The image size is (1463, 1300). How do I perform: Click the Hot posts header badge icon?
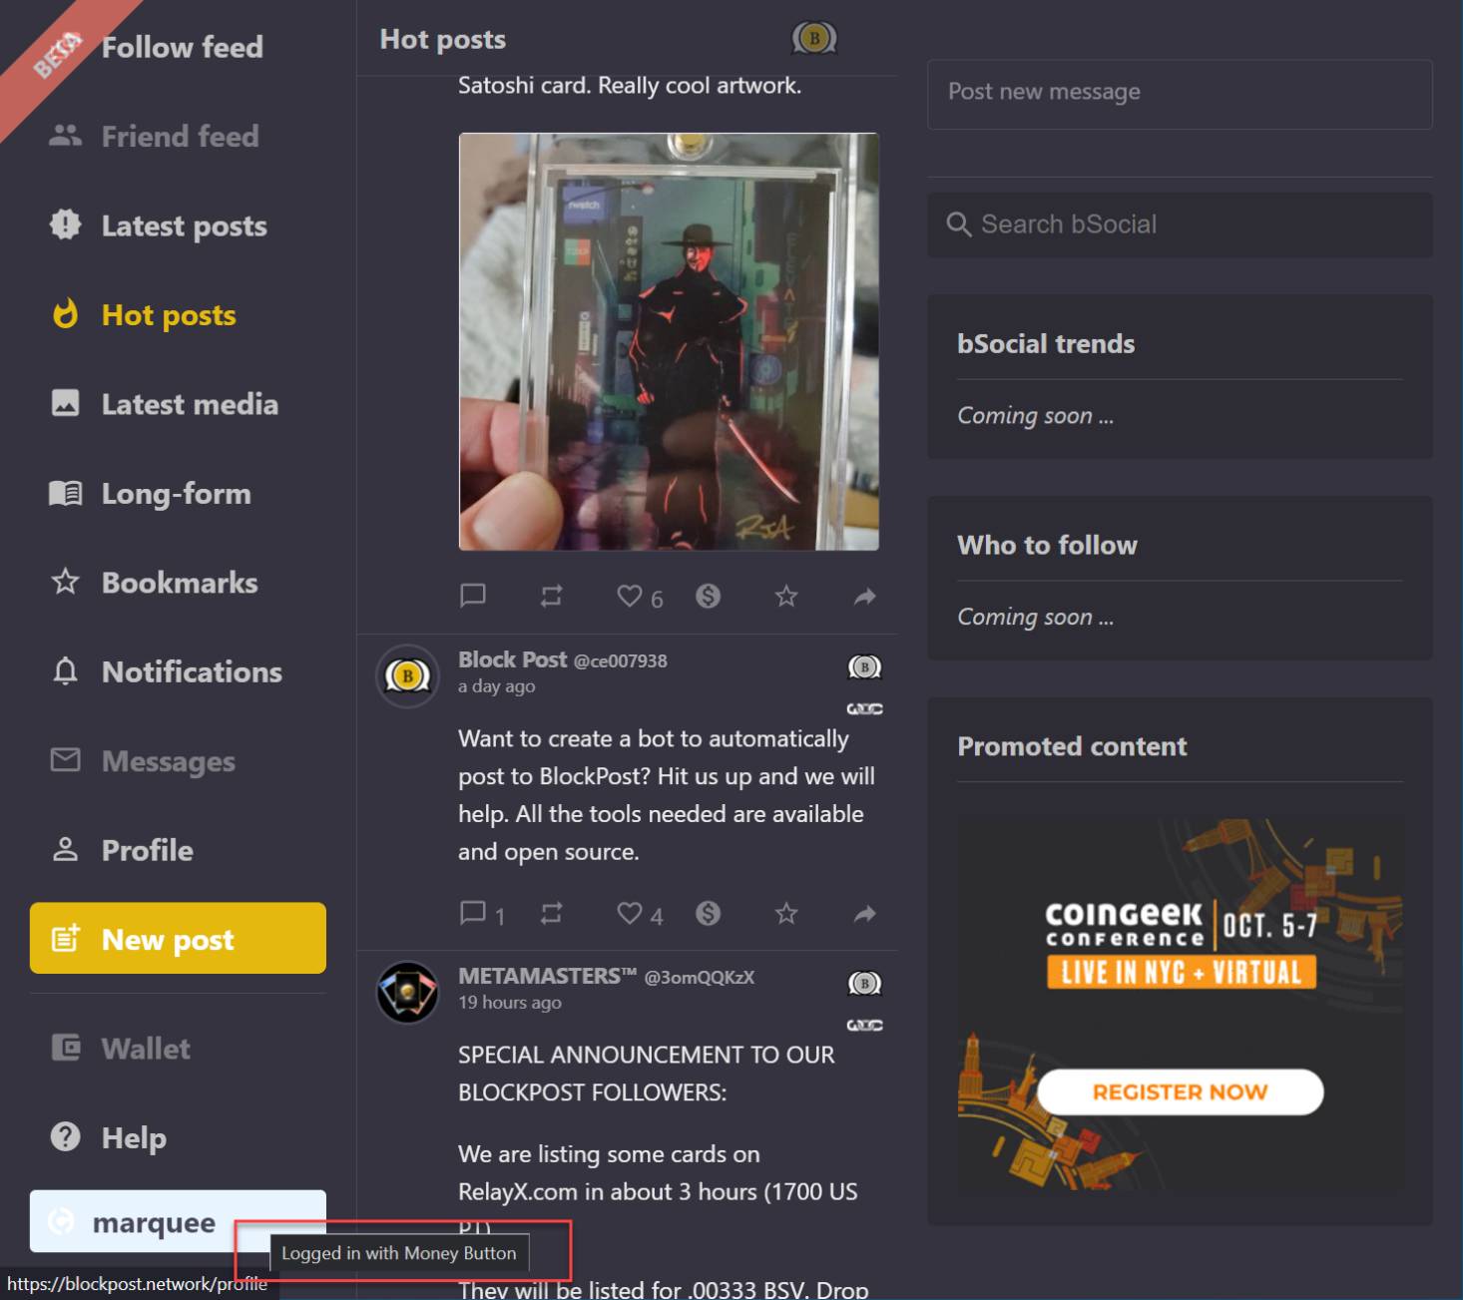click(813, 39)
